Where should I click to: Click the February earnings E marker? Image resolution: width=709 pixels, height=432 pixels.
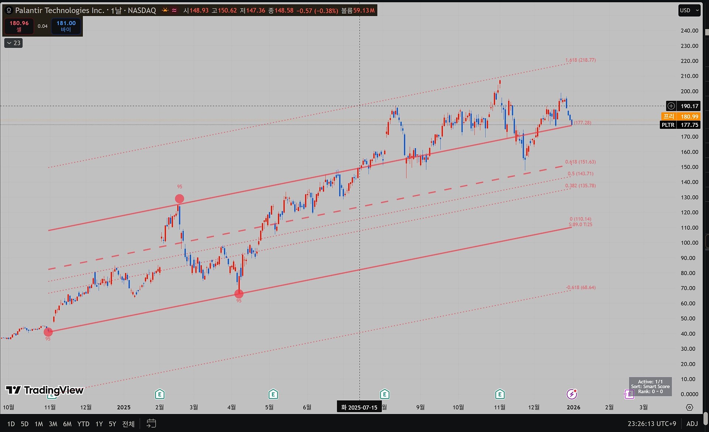(x=160, y=394)
